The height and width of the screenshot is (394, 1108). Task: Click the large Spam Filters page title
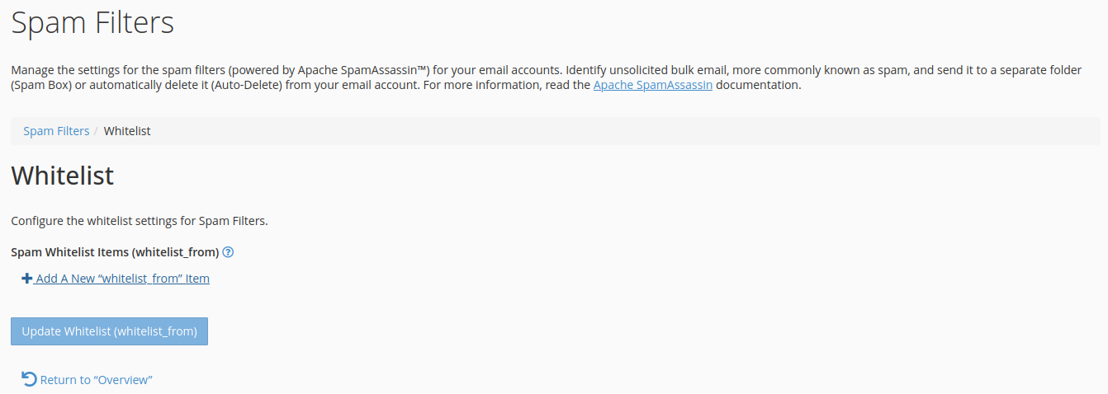click(92, 22)
